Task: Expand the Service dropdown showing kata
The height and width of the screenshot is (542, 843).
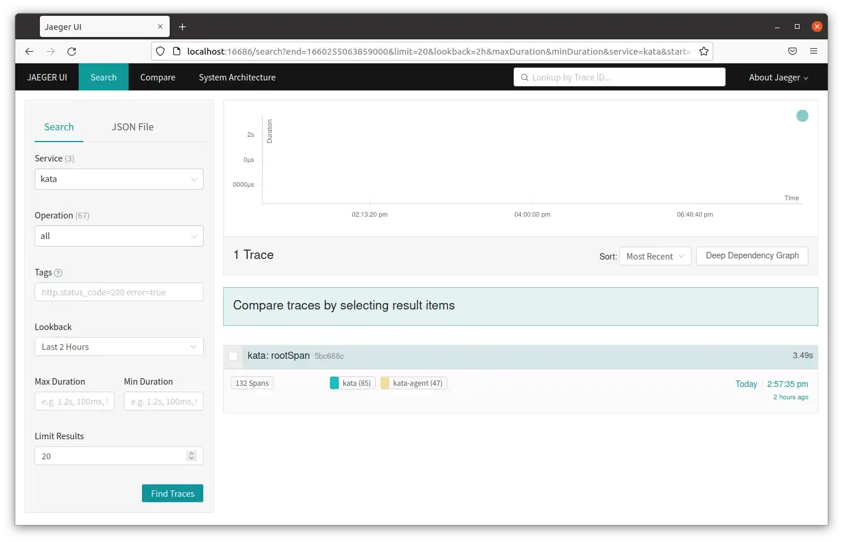Action: tap(119, 179)
